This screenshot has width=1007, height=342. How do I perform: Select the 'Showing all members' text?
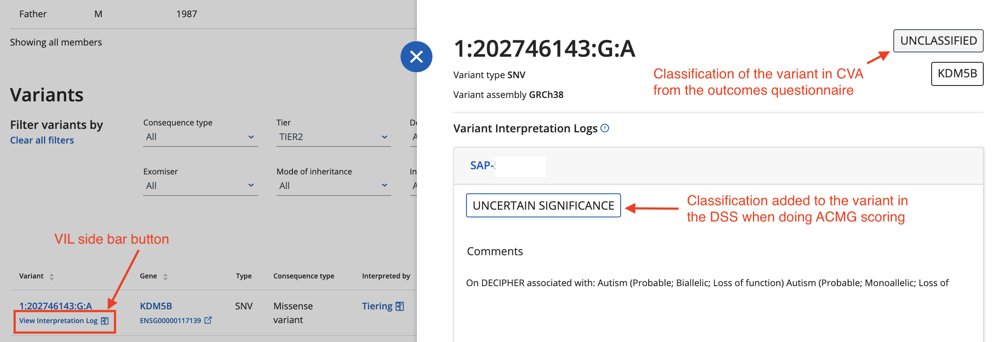[56, 42]
